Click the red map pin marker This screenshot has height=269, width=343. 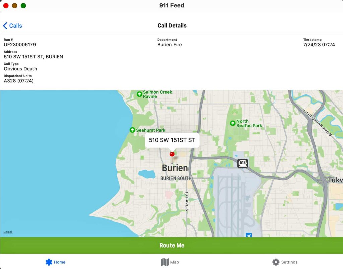coord(172,154)
